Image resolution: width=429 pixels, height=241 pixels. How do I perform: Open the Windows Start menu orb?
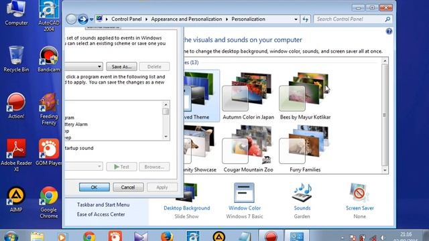coord(11,236)
